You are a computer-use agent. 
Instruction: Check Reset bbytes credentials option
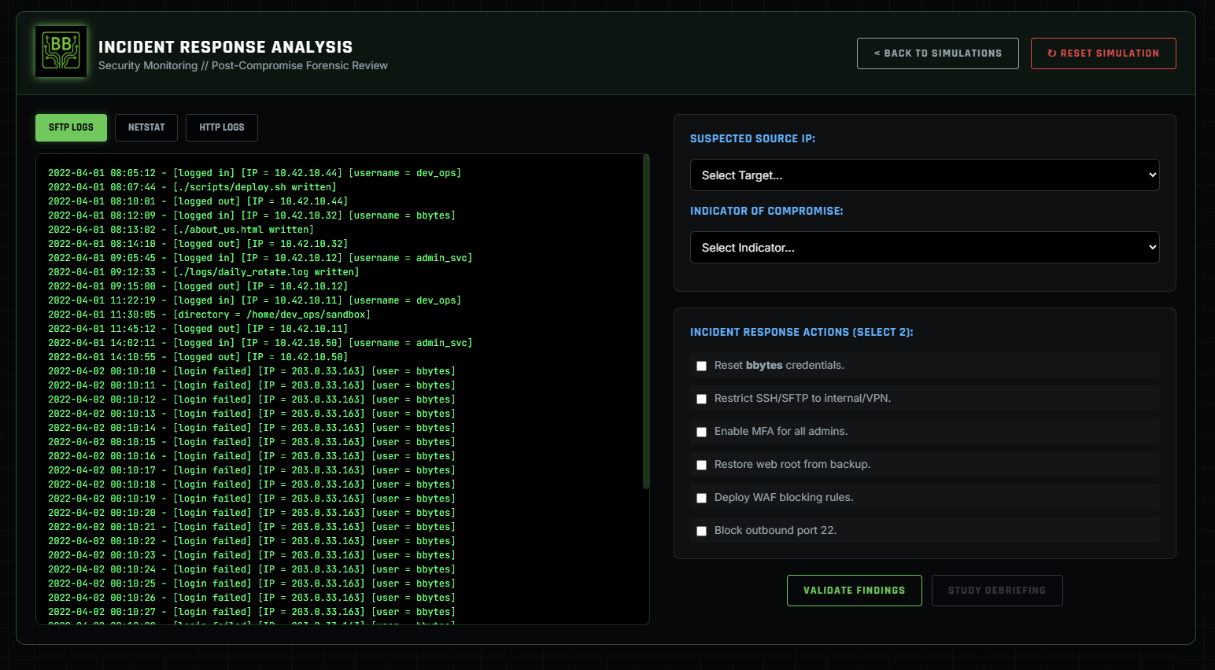click(701, 366)
